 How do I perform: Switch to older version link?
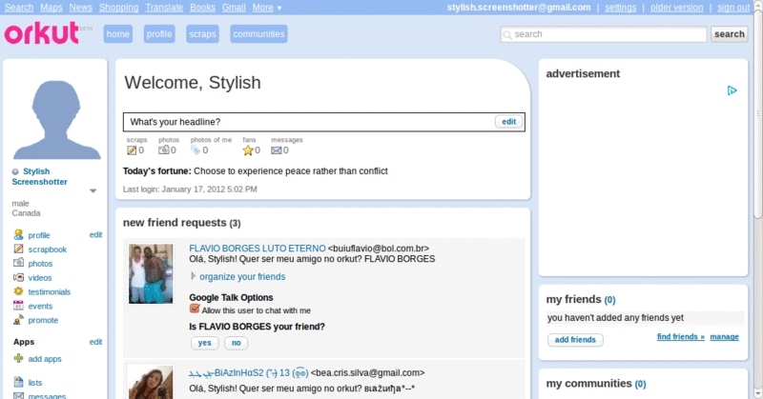(x=676, y=8)
